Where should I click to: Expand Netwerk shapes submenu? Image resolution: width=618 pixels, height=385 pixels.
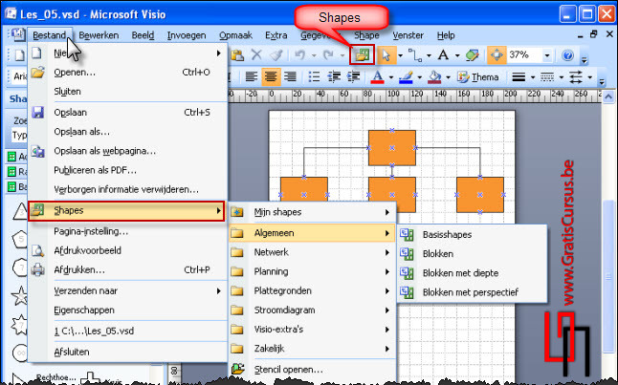coord(312,252)
